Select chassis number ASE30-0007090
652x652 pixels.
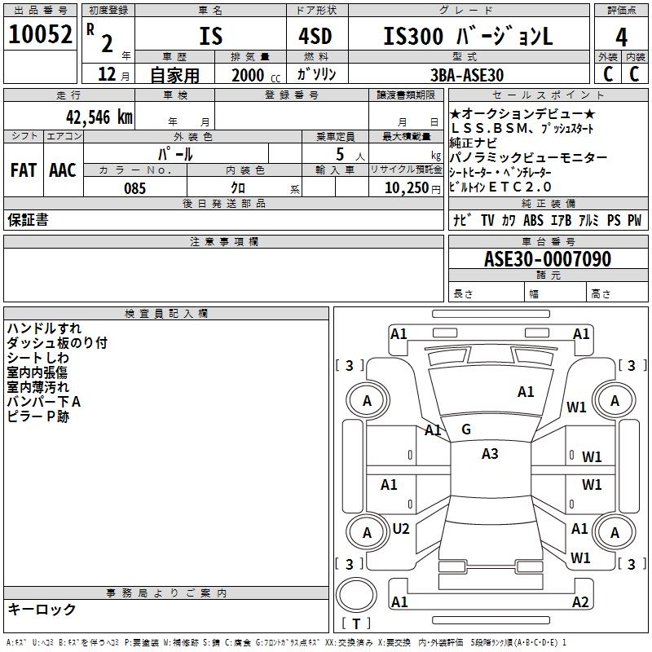548,259
